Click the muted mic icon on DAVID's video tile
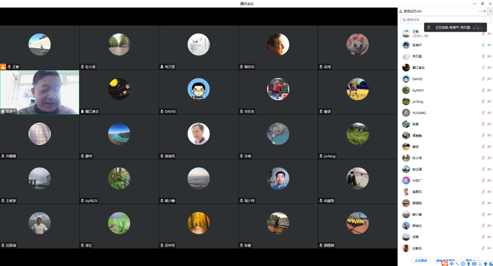This screenshot has height=266, width=493. click(162, 111)
